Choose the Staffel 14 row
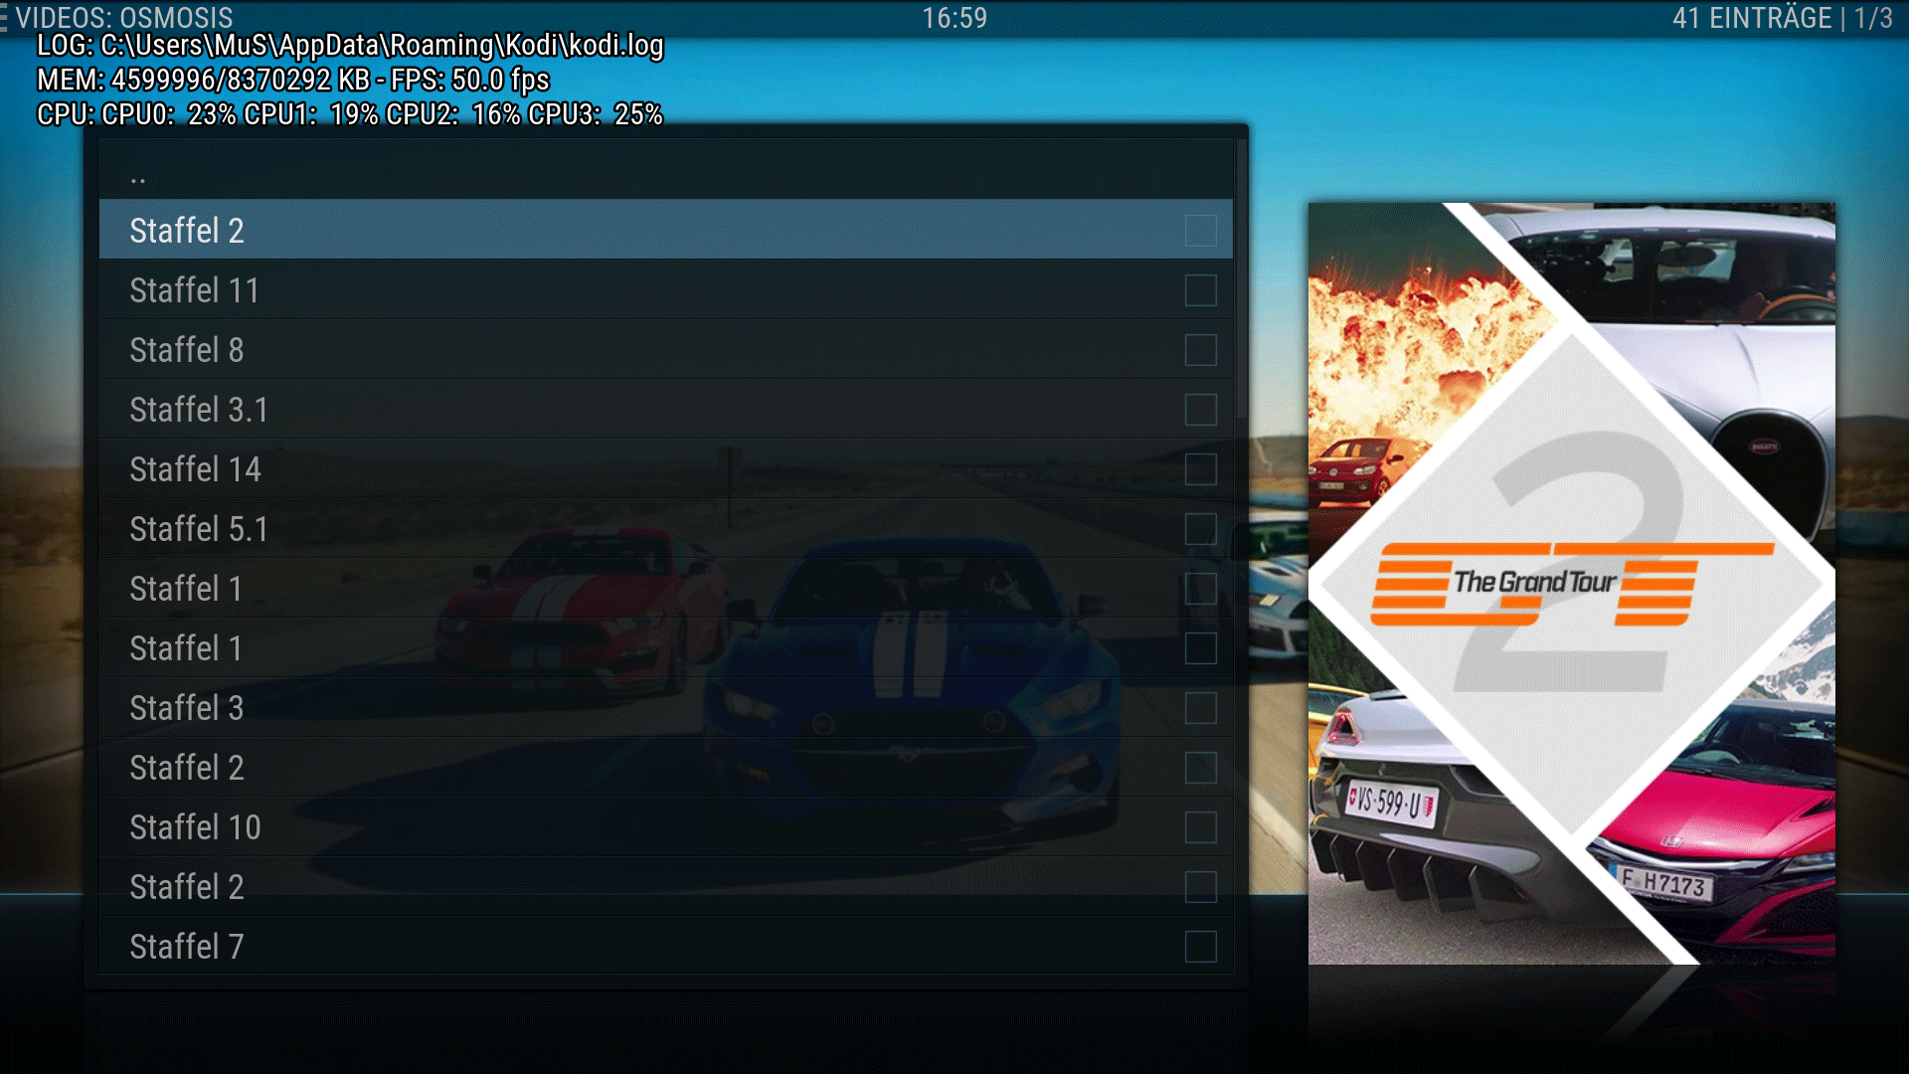The width and height of the screenshot is (1909, 1074). 666,468
